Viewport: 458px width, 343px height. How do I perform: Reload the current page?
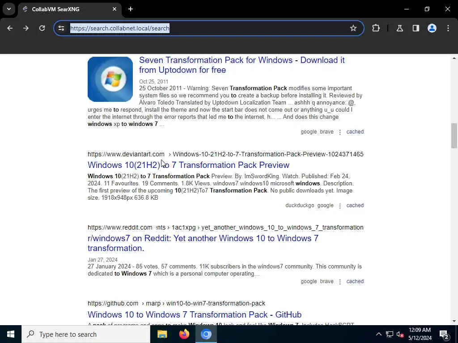[x=42, y=28]
